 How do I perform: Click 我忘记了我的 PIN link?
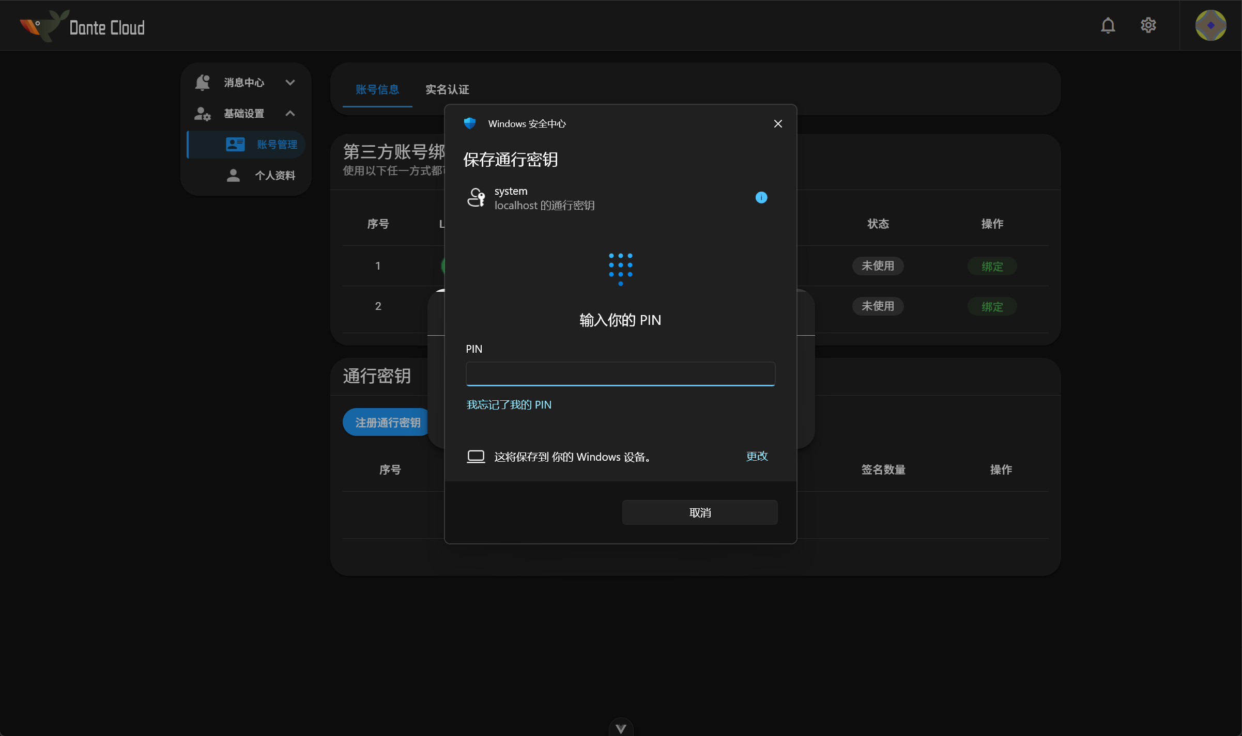point(509,404)
